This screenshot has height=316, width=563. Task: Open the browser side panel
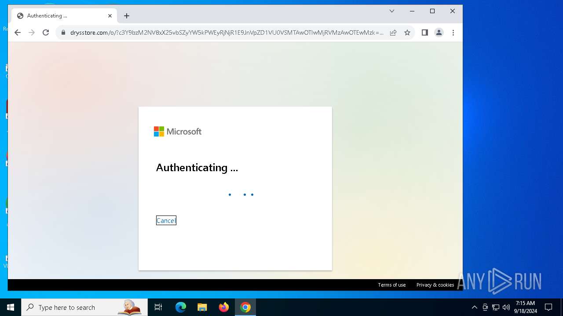click(425, 32)
